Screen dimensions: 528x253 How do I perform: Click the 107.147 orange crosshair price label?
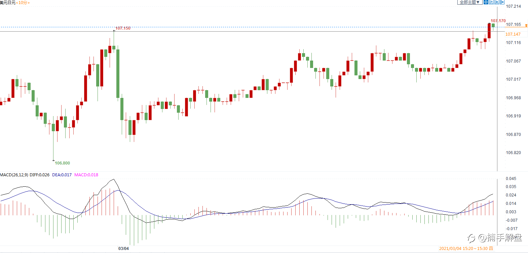(x=513, y=34)
